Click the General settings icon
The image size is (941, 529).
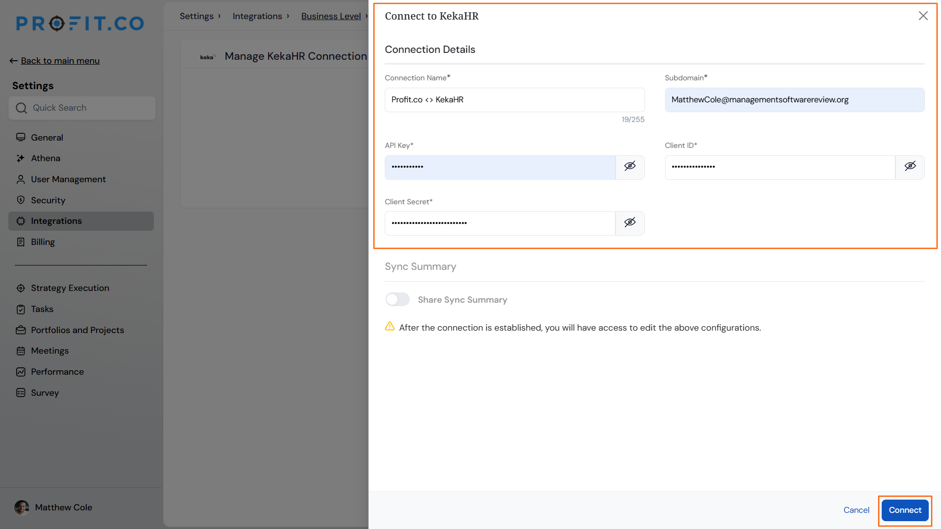(x=21, y=137)
